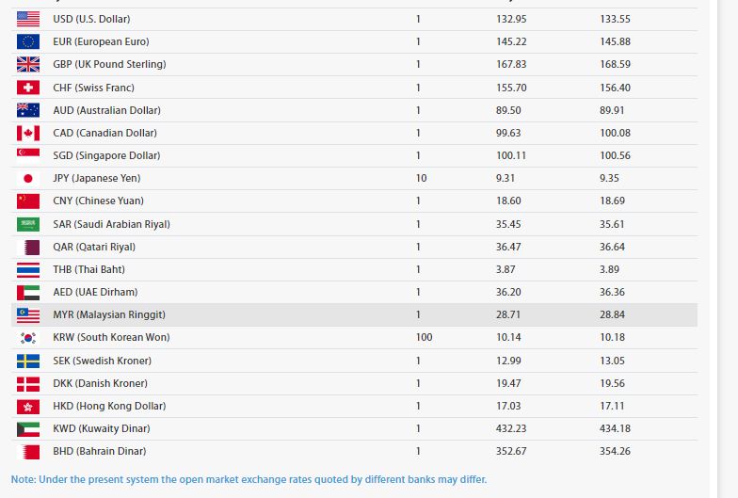
Task: Click the Hong Kong flag icon
Action: coord(28,406)
